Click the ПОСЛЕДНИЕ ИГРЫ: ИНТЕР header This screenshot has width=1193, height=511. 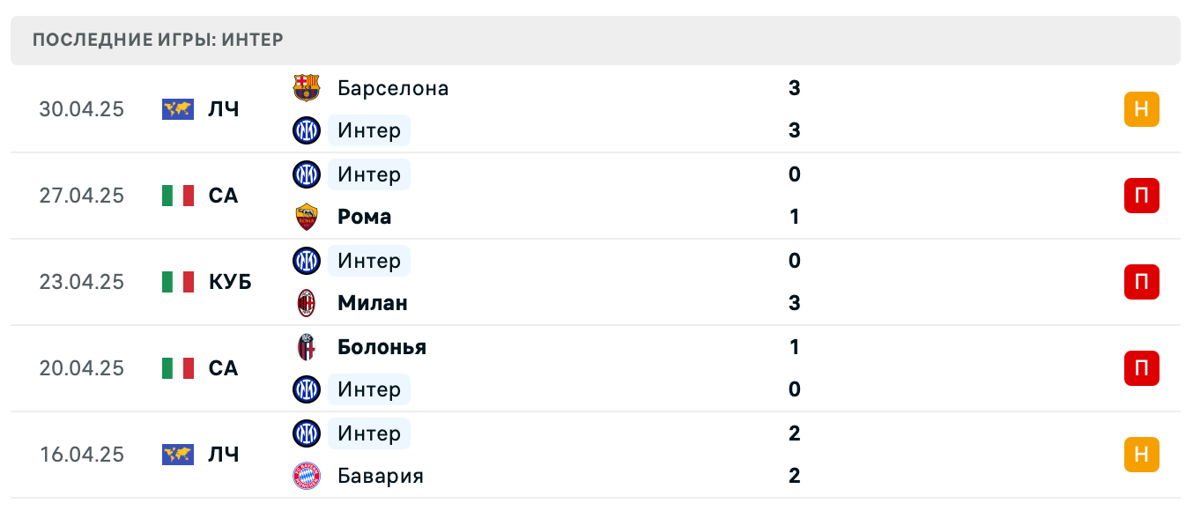pyautogui.click(x=158, y=40)
